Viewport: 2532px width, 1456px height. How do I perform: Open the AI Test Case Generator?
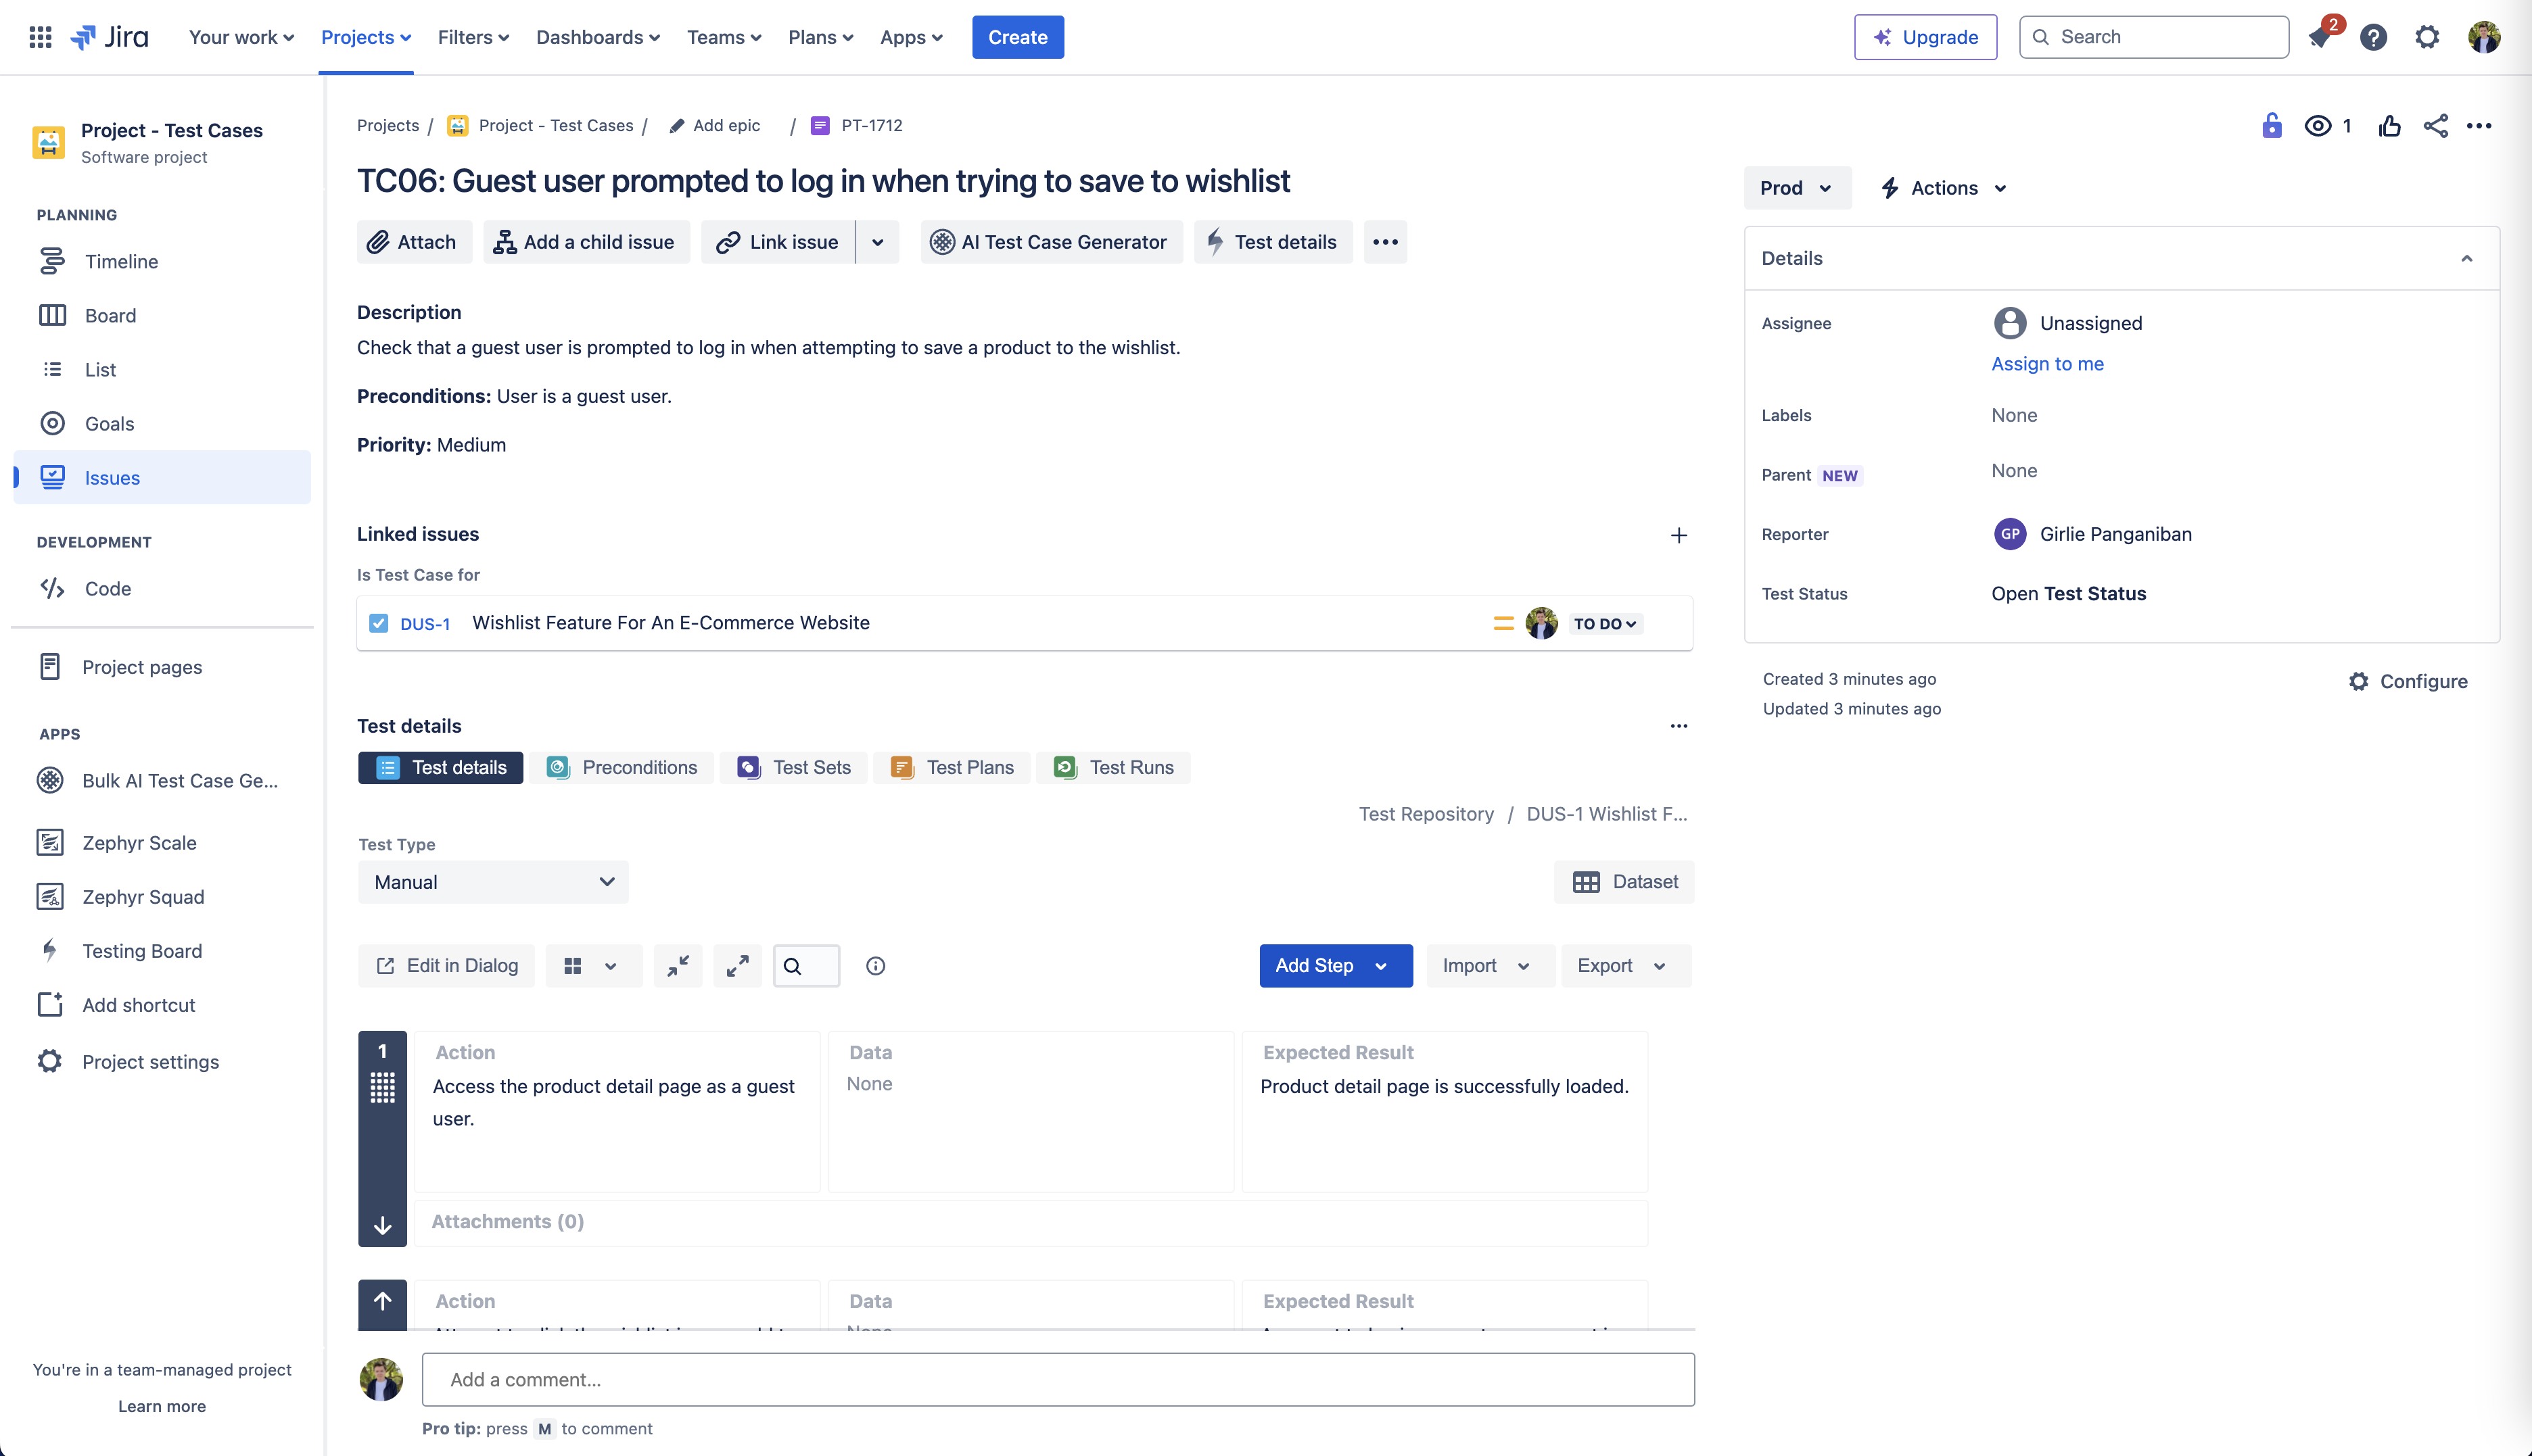(1052, 241)
